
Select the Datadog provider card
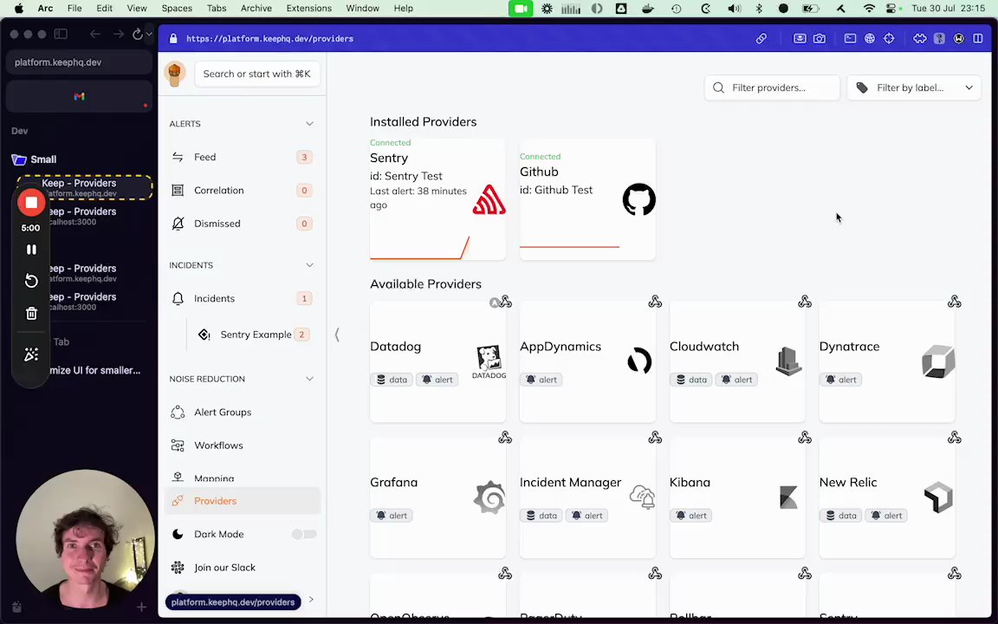(x=437, y=361)
